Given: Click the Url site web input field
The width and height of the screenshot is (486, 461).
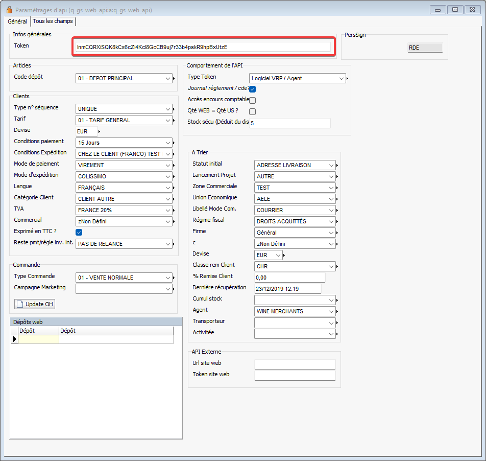Looking at the screenshot, I should tap(295, 364).
